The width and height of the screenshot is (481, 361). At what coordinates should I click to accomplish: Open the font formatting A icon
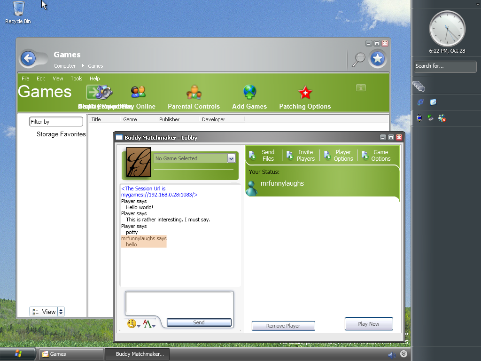pyautogui.click(x=147, y=323)
